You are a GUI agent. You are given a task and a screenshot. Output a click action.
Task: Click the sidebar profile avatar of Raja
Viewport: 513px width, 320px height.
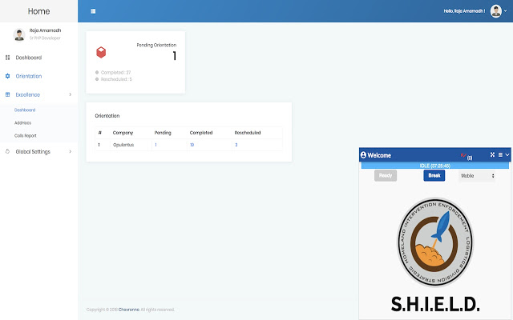point(19,34)
